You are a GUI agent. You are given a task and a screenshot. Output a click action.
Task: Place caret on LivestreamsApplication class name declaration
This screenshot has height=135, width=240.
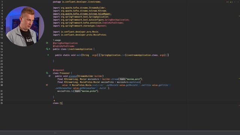click(x=80, y=49)
